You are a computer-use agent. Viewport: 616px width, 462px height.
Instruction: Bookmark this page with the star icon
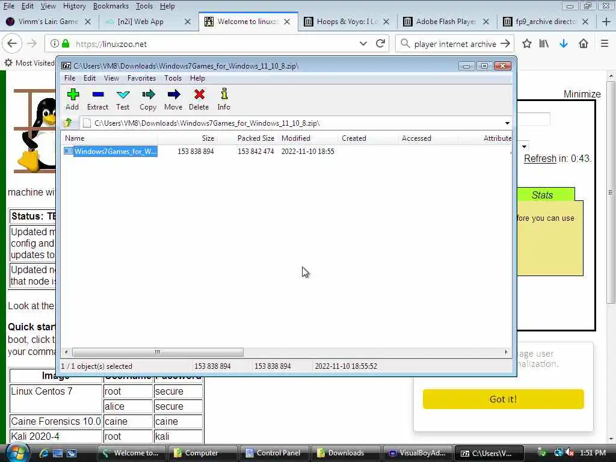527,43
